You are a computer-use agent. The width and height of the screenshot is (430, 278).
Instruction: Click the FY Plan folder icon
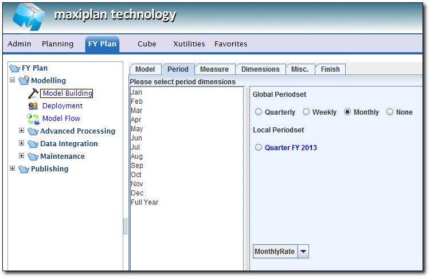pyautogui.click(x=14, y=68)
